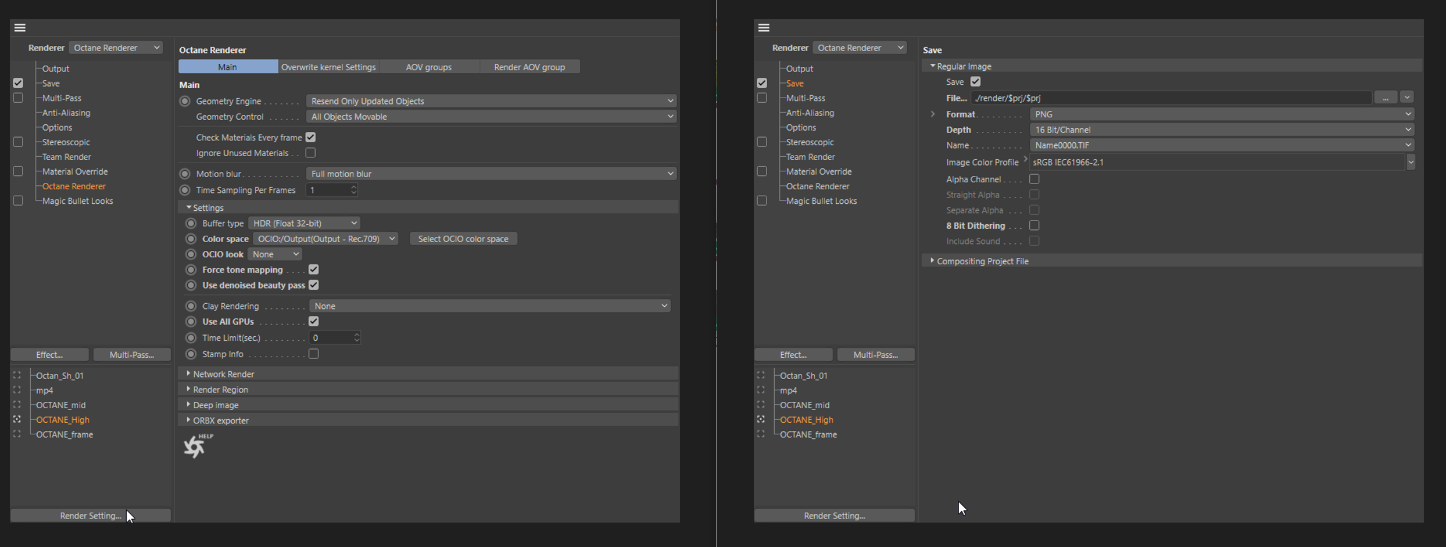Image resolution: width=1446 pixels, height=547 pixels.
Task: Open Buffer type dropdown
Action: [x=304, y=223]
